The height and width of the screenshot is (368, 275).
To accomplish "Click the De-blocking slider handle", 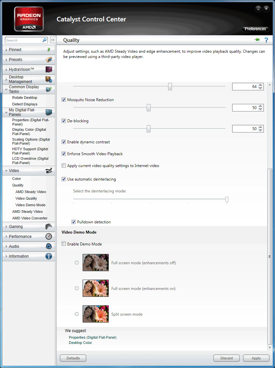I will pyautogui.click(x=148, y=128).
